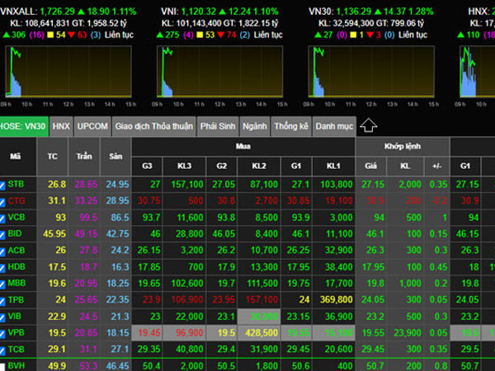
Task: Open the Phái Sinh tab
Action: tap(218, 126)
